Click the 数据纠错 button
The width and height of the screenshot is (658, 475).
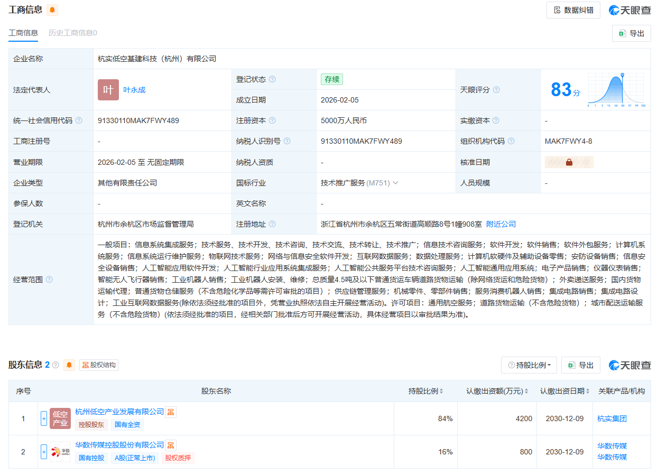(573, 10)
